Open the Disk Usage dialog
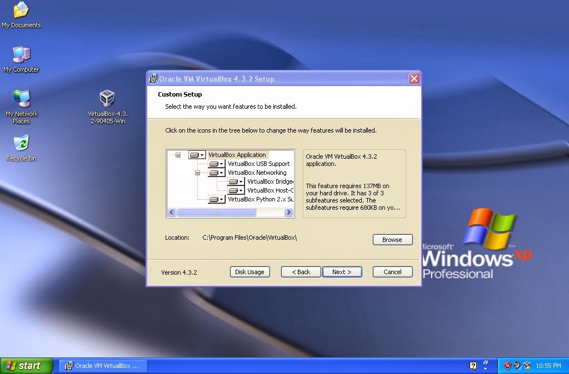The width and height of the screenshot is (569, 374). pyautogui.click(x=249, y=272)
